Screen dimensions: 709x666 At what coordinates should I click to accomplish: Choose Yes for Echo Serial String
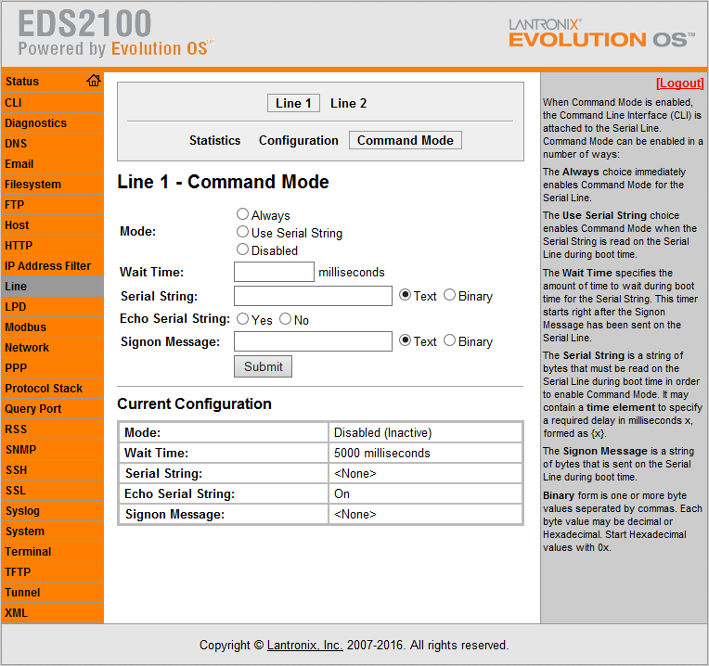click(242, 319)
